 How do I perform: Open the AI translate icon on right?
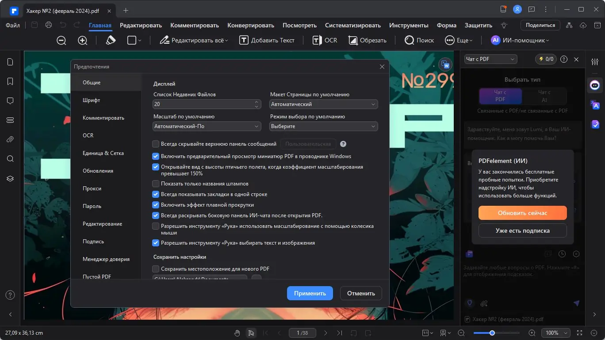[595, 105]
